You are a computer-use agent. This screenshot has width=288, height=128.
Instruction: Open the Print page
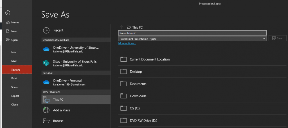[14, 78]
